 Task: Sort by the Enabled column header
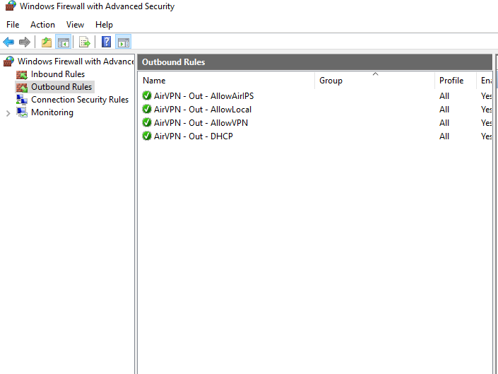tap(485, 81)
